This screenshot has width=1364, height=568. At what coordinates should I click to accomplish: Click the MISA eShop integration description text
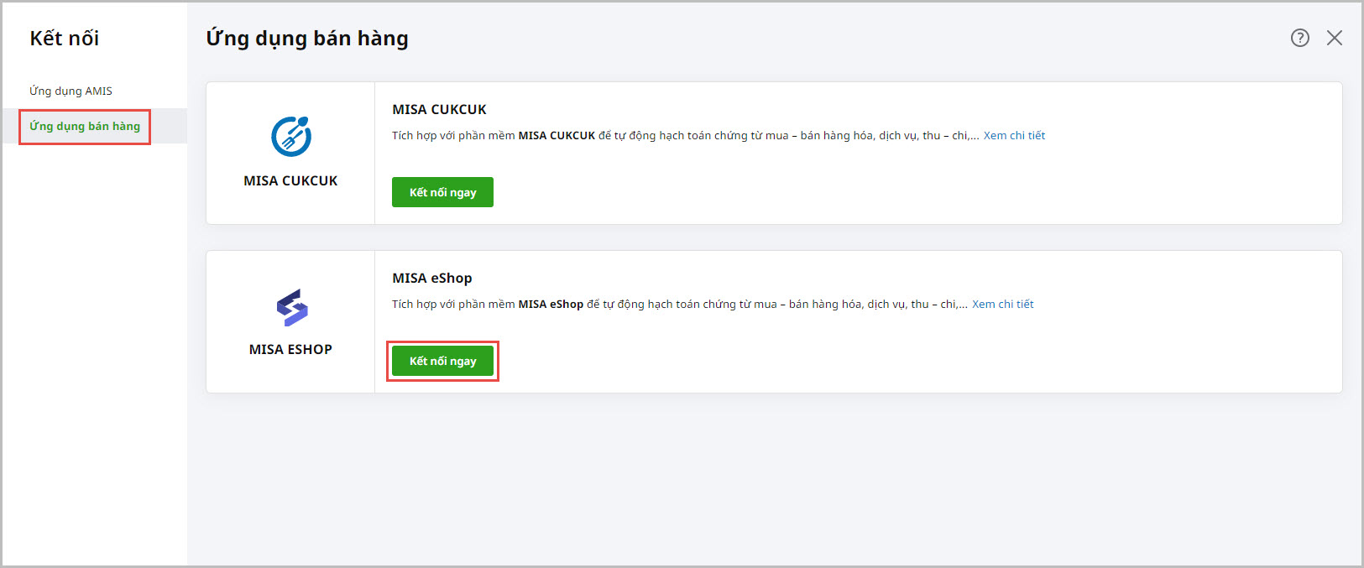click(x=679, y=304)
